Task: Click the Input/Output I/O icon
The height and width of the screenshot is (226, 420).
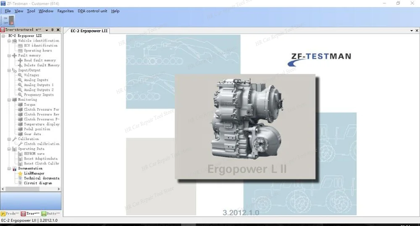Action: [14, 70]
